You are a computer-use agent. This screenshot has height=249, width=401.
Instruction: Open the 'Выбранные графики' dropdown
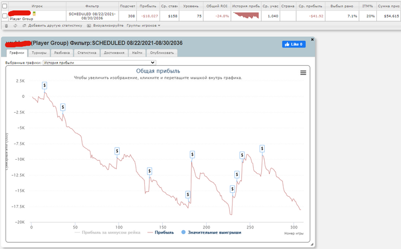(x=99, y=62)
